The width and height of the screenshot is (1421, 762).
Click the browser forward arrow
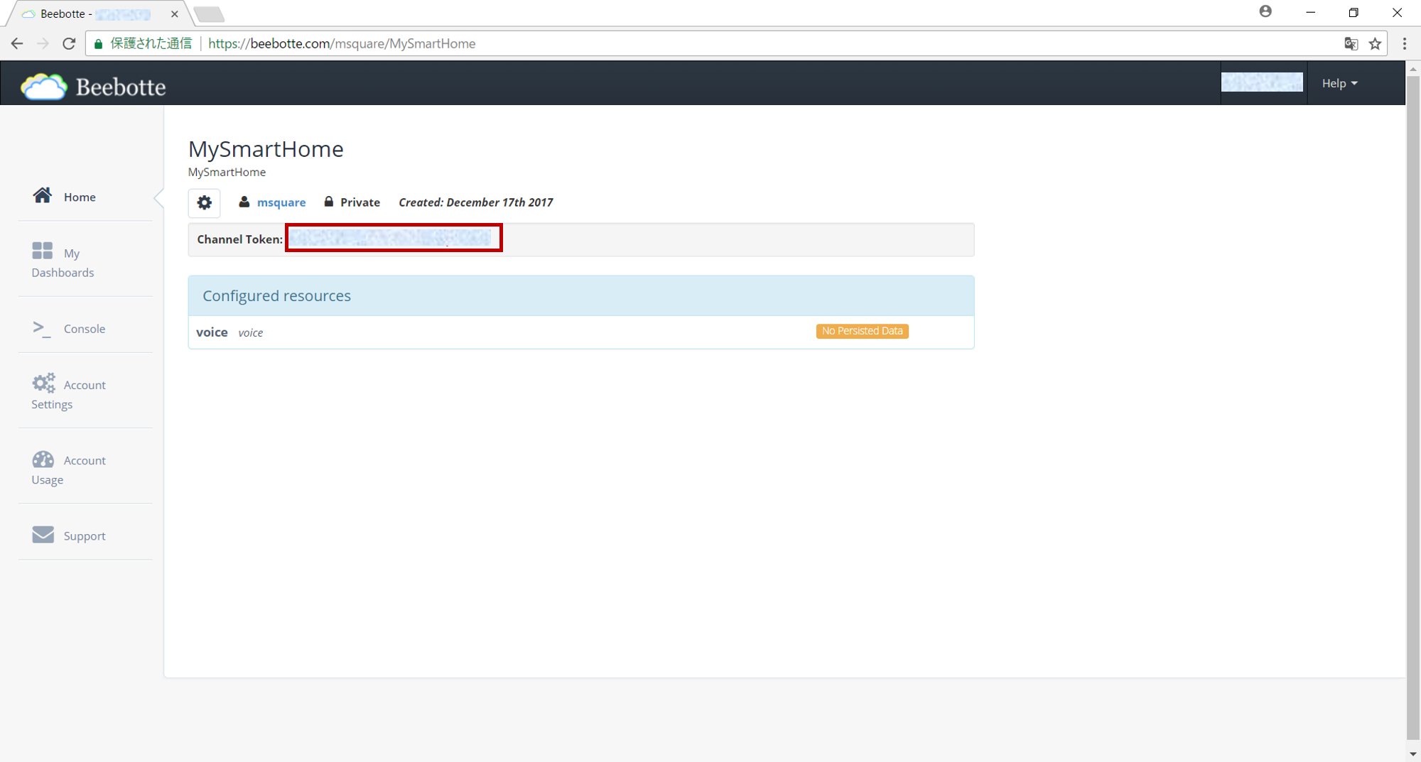tap(43, 43)
